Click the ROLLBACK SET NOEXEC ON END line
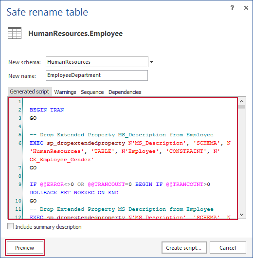The width and height of the screenshot is (253, 258). pos(74,192)
